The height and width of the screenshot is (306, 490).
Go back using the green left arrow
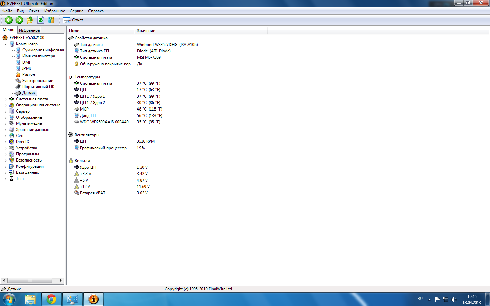click(x=9, y=20)
